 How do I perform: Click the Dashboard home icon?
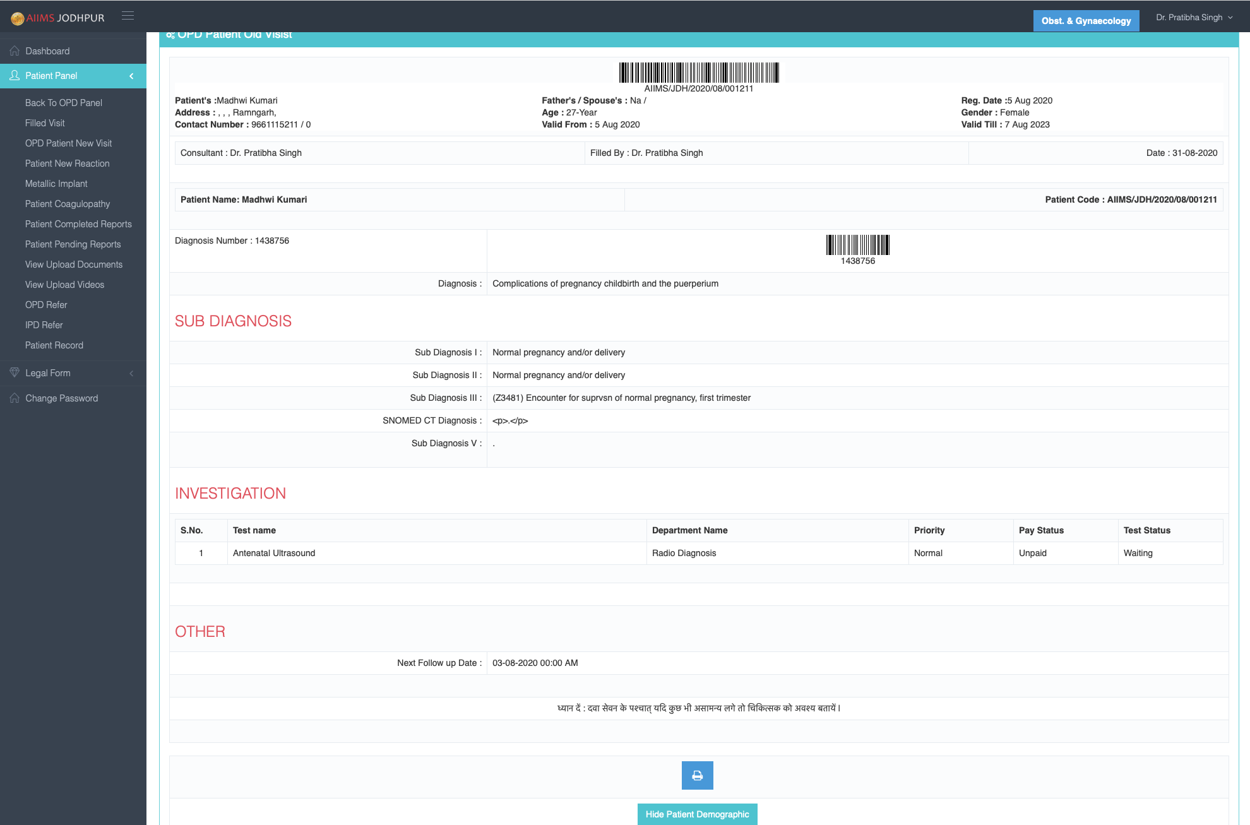(x=15, y=50)
